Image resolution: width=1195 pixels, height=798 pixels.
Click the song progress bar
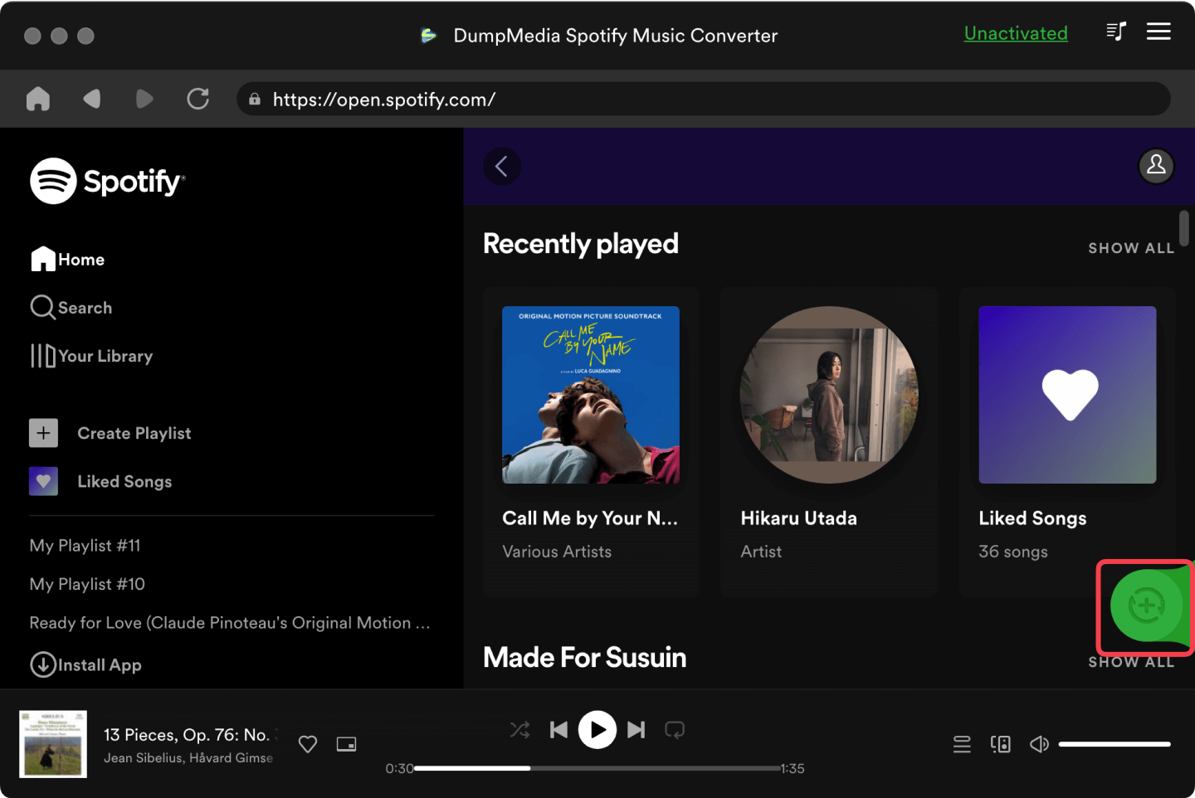597,768
